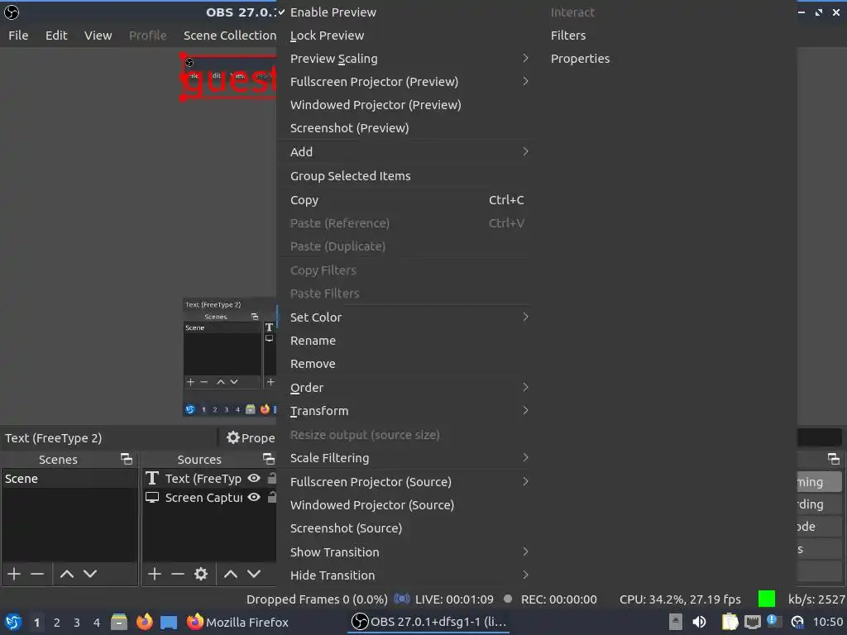Choose Group Selected Items entry
Viewport: 847px width, 635px height.
(404, 175)
